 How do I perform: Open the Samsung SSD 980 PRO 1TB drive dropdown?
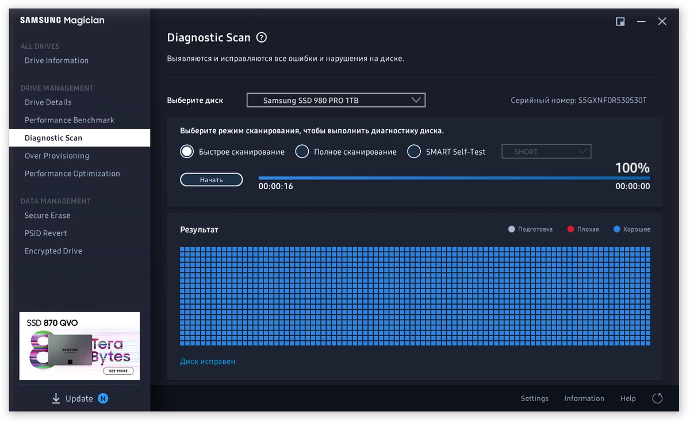point(336,101)
